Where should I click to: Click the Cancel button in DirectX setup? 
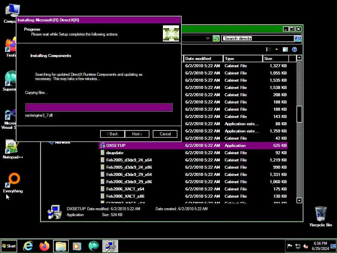point(165,134)
